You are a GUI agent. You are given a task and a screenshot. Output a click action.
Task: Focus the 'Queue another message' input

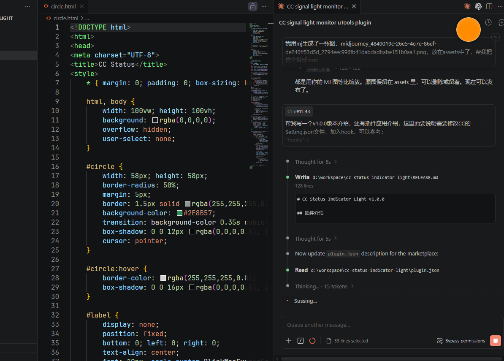click(x=391, y=325)
